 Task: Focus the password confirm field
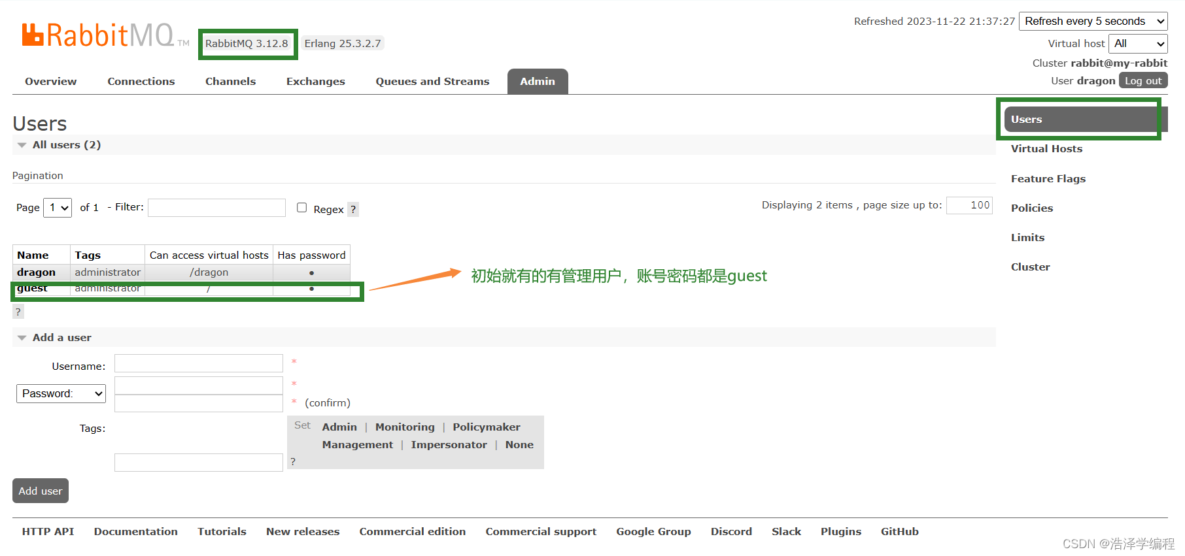199,403
